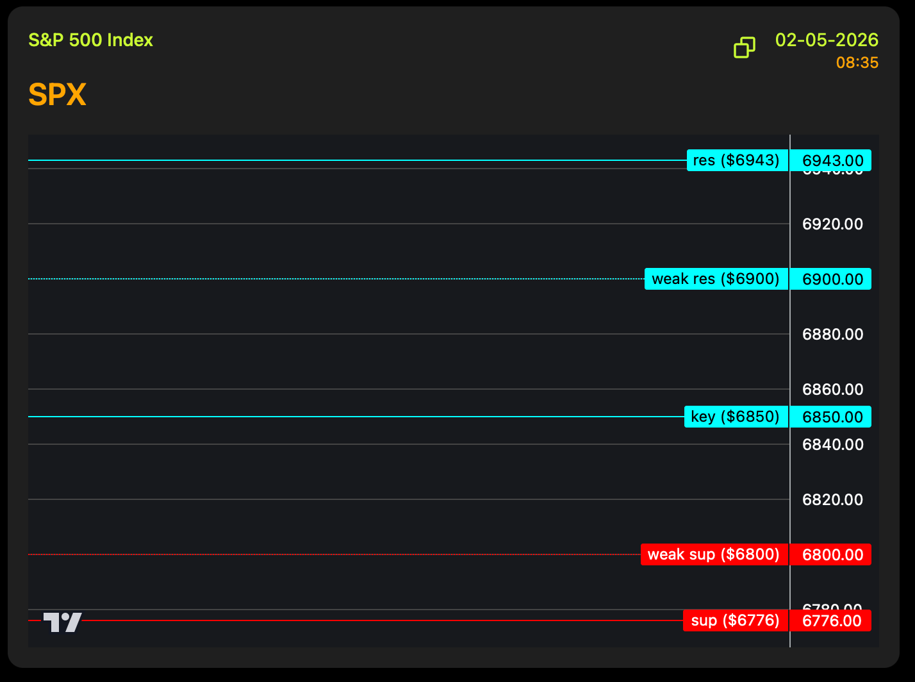This screenshot has height=682, width=915.
Task: Select the sup ($6776) level label
Action: tap(735, 620)
